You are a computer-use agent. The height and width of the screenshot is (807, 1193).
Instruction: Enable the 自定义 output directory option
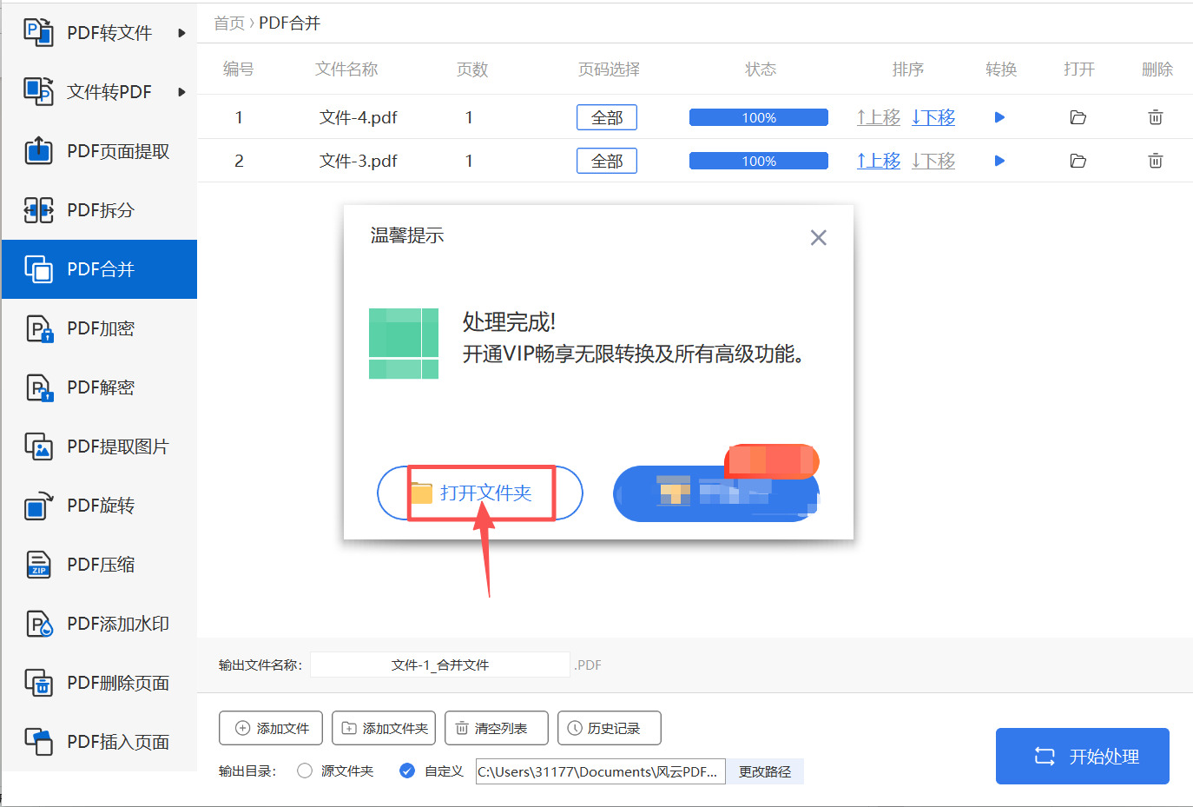click(407, 771)
